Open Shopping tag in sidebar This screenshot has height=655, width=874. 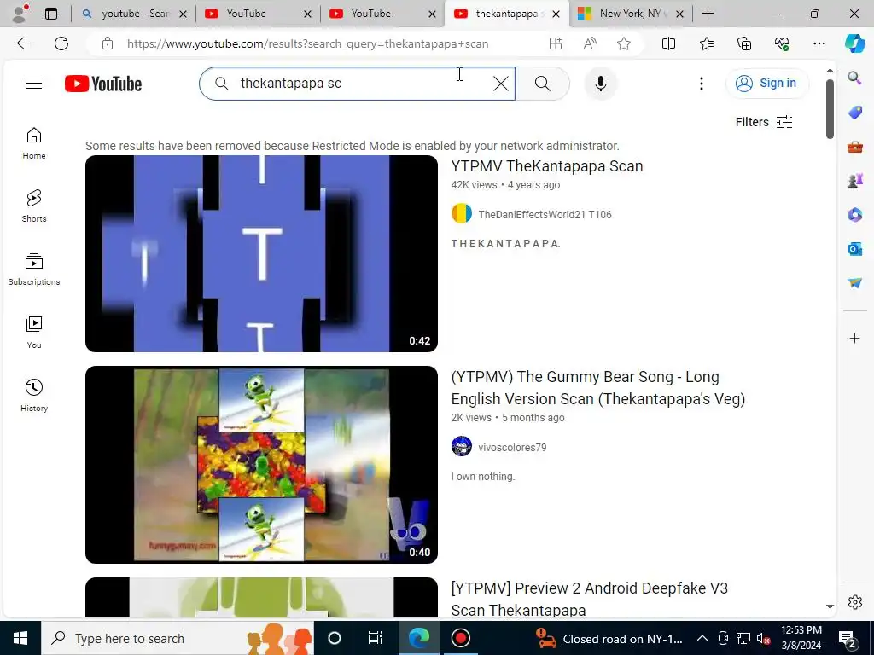[x=854, y=113]
